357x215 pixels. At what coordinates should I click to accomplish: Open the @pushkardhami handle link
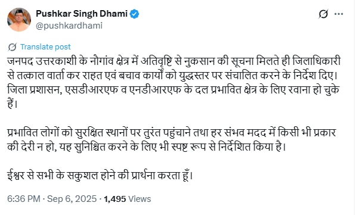coord(69,26)
